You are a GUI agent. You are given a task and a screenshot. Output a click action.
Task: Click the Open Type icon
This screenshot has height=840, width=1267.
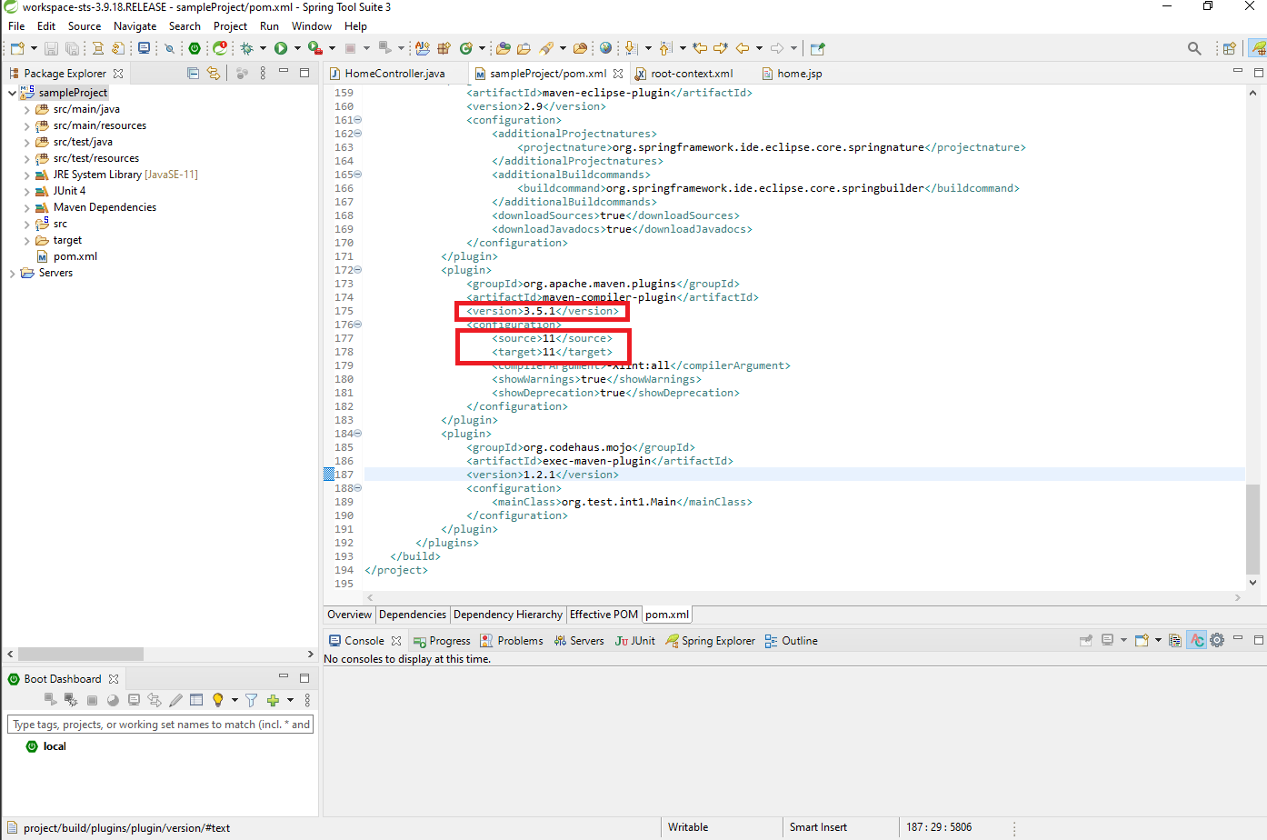pyautogui.click(x=503, y=48)
